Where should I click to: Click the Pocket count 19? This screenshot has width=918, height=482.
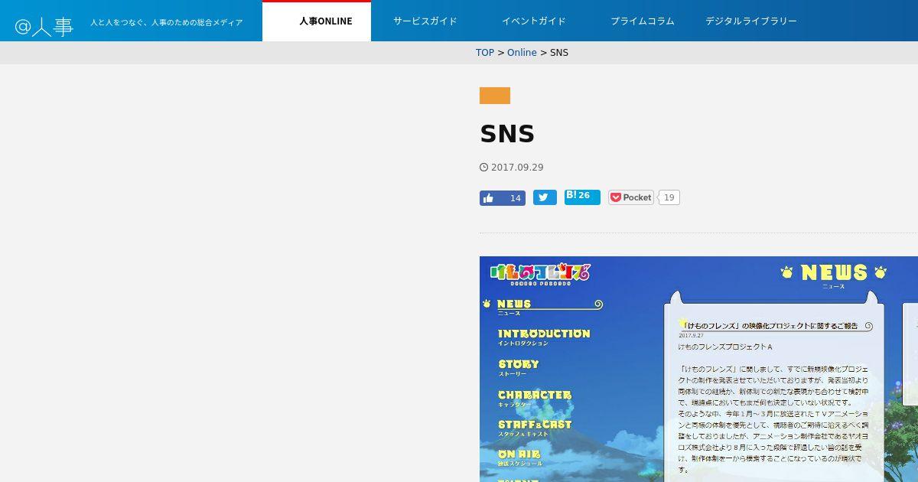669,197
